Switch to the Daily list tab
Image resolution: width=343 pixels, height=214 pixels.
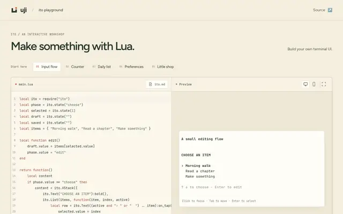point(102,67)
